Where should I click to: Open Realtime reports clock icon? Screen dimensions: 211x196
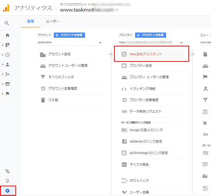click(7, 55)
